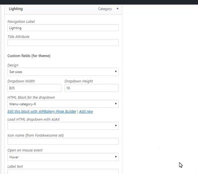Click into the Title Attribute field
The height and width of the screenshot is (174, 198).
click(63, 43)
